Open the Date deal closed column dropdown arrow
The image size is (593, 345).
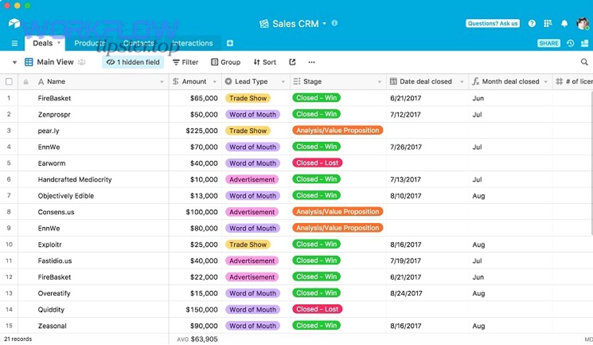tap(462, 82)
